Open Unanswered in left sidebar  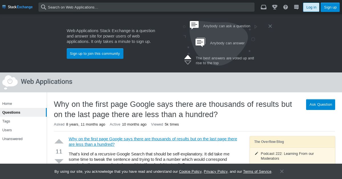[x=13, y=139]
